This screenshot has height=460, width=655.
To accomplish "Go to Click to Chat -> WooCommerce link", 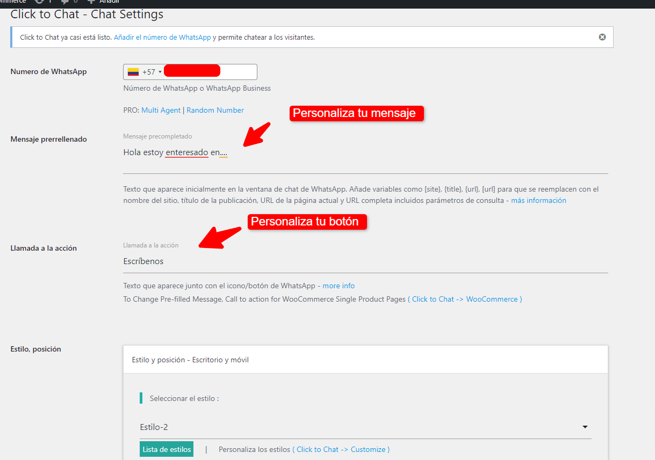I will [x=465, y=299].
